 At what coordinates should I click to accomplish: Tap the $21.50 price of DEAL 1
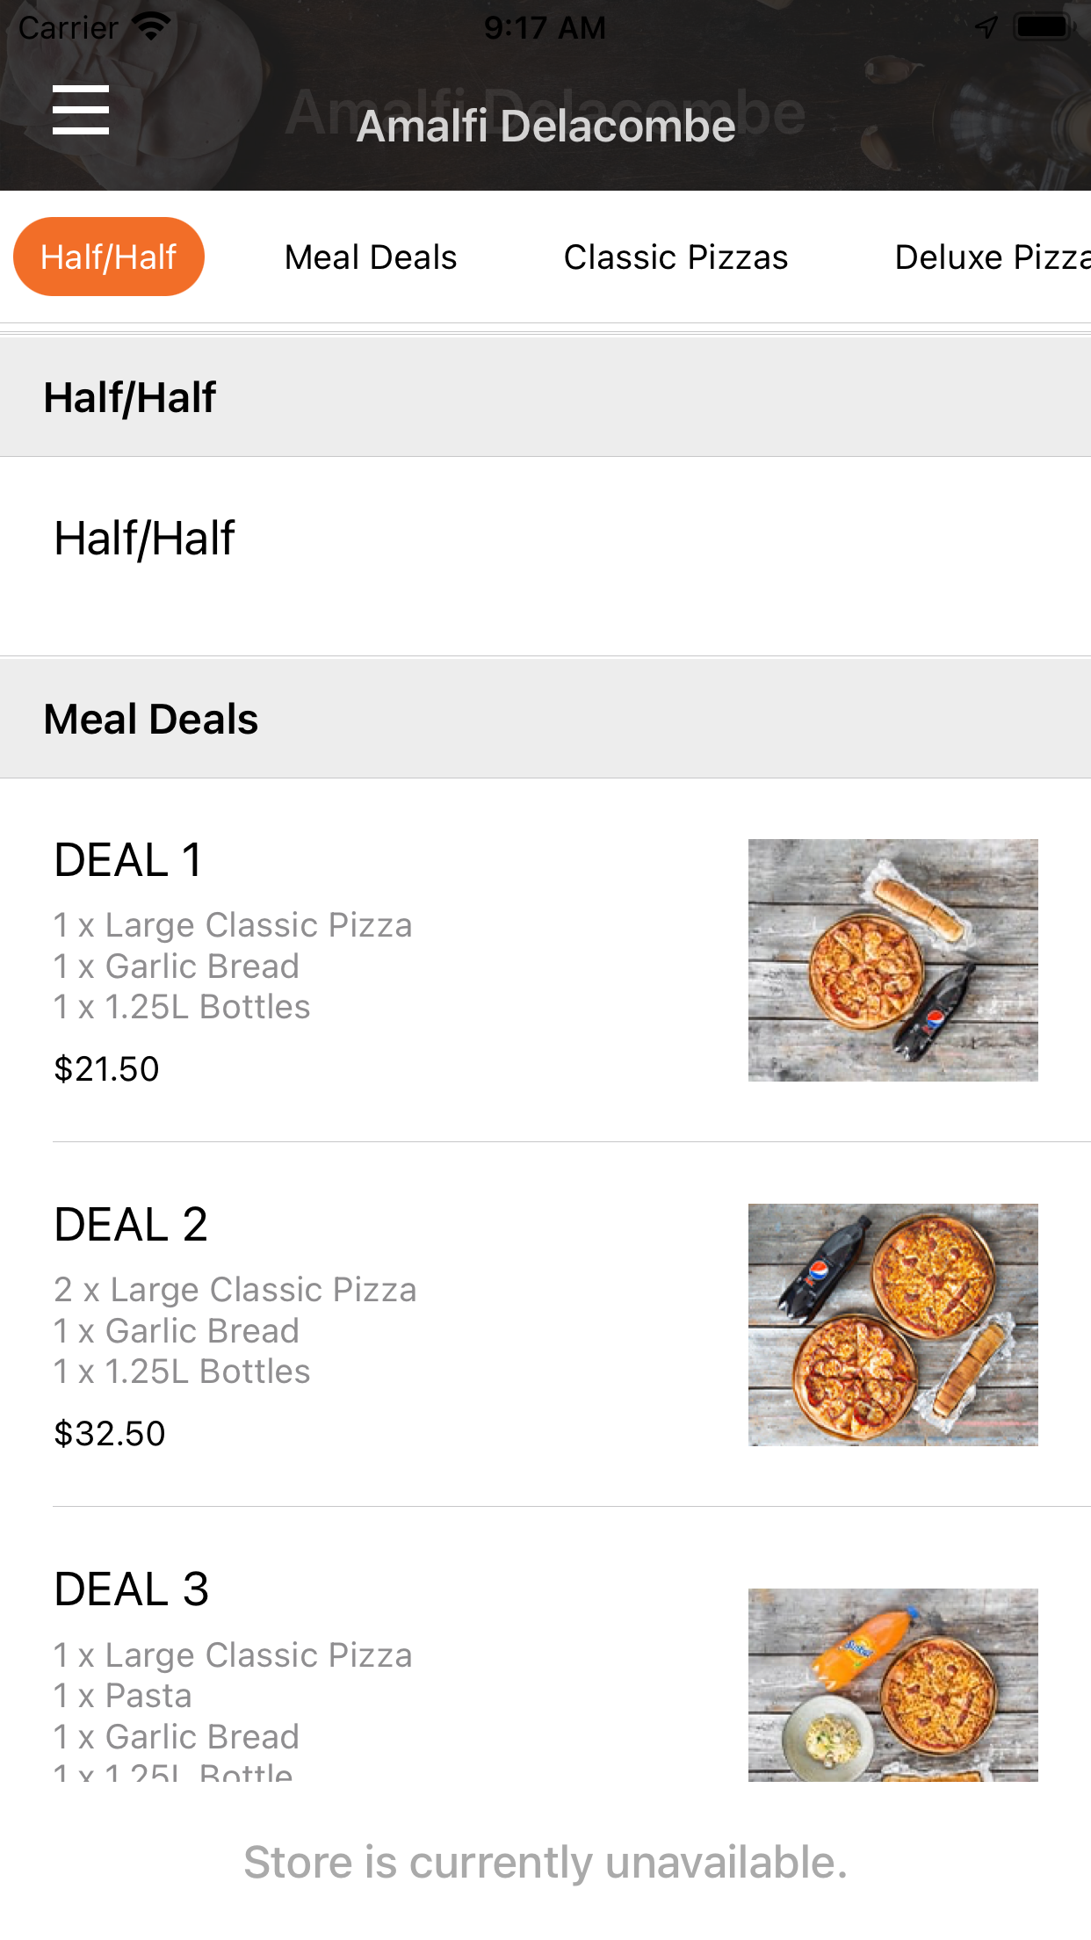coord(106,1069)
